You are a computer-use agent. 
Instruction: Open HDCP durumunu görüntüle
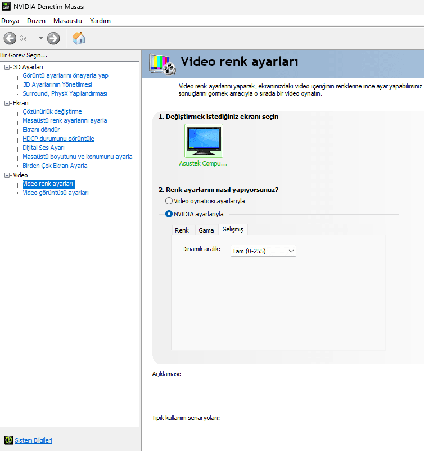[58, 139]
